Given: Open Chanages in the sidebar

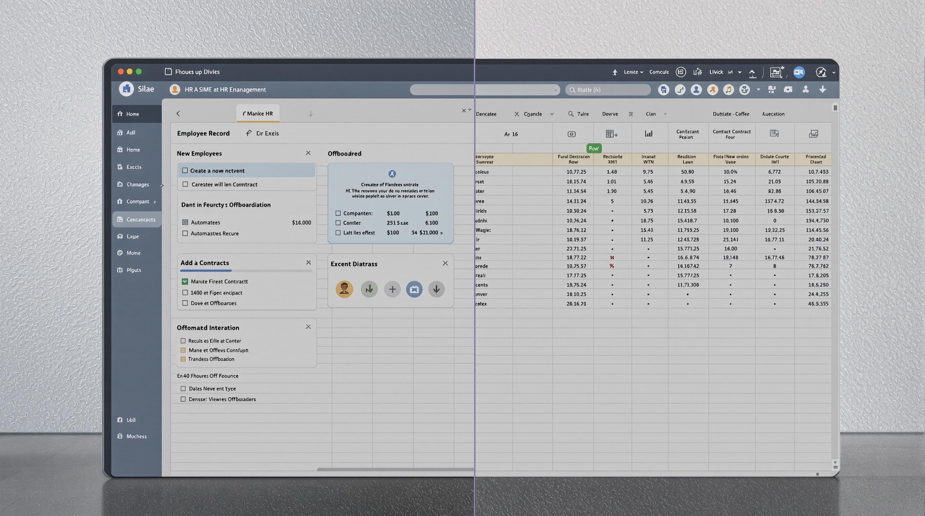Looking at the screenshot, I should [x=133, y=184].
